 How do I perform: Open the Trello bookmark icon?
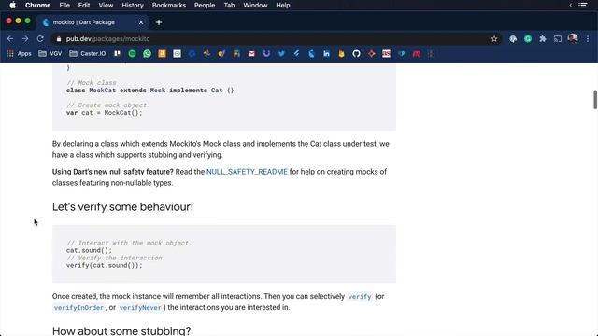(117, 54)
